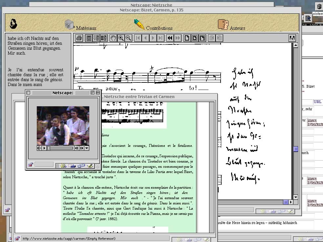Open Newsgroups from small window's component bar
Image resolution: width=323 pixels, height=242 pixels.
(x=81, y=166)
